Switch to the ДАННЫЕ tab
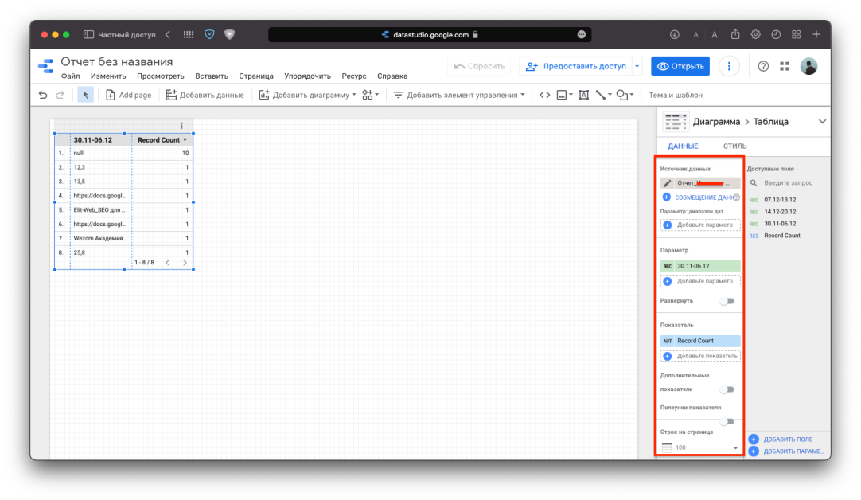The image size is (861, 500). pyautogui.click(x=683, y=146)
